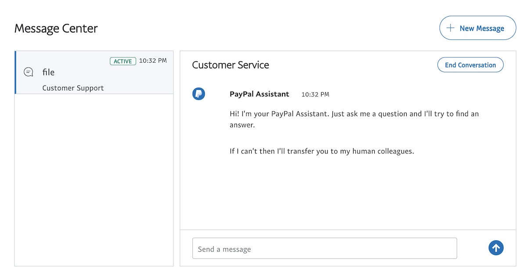Click the ACTIVE status badge
Screen dimensions: 527x271
(123, 61)
